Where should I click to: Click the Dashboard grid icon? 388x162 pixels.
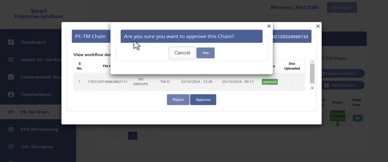point(11,42)
